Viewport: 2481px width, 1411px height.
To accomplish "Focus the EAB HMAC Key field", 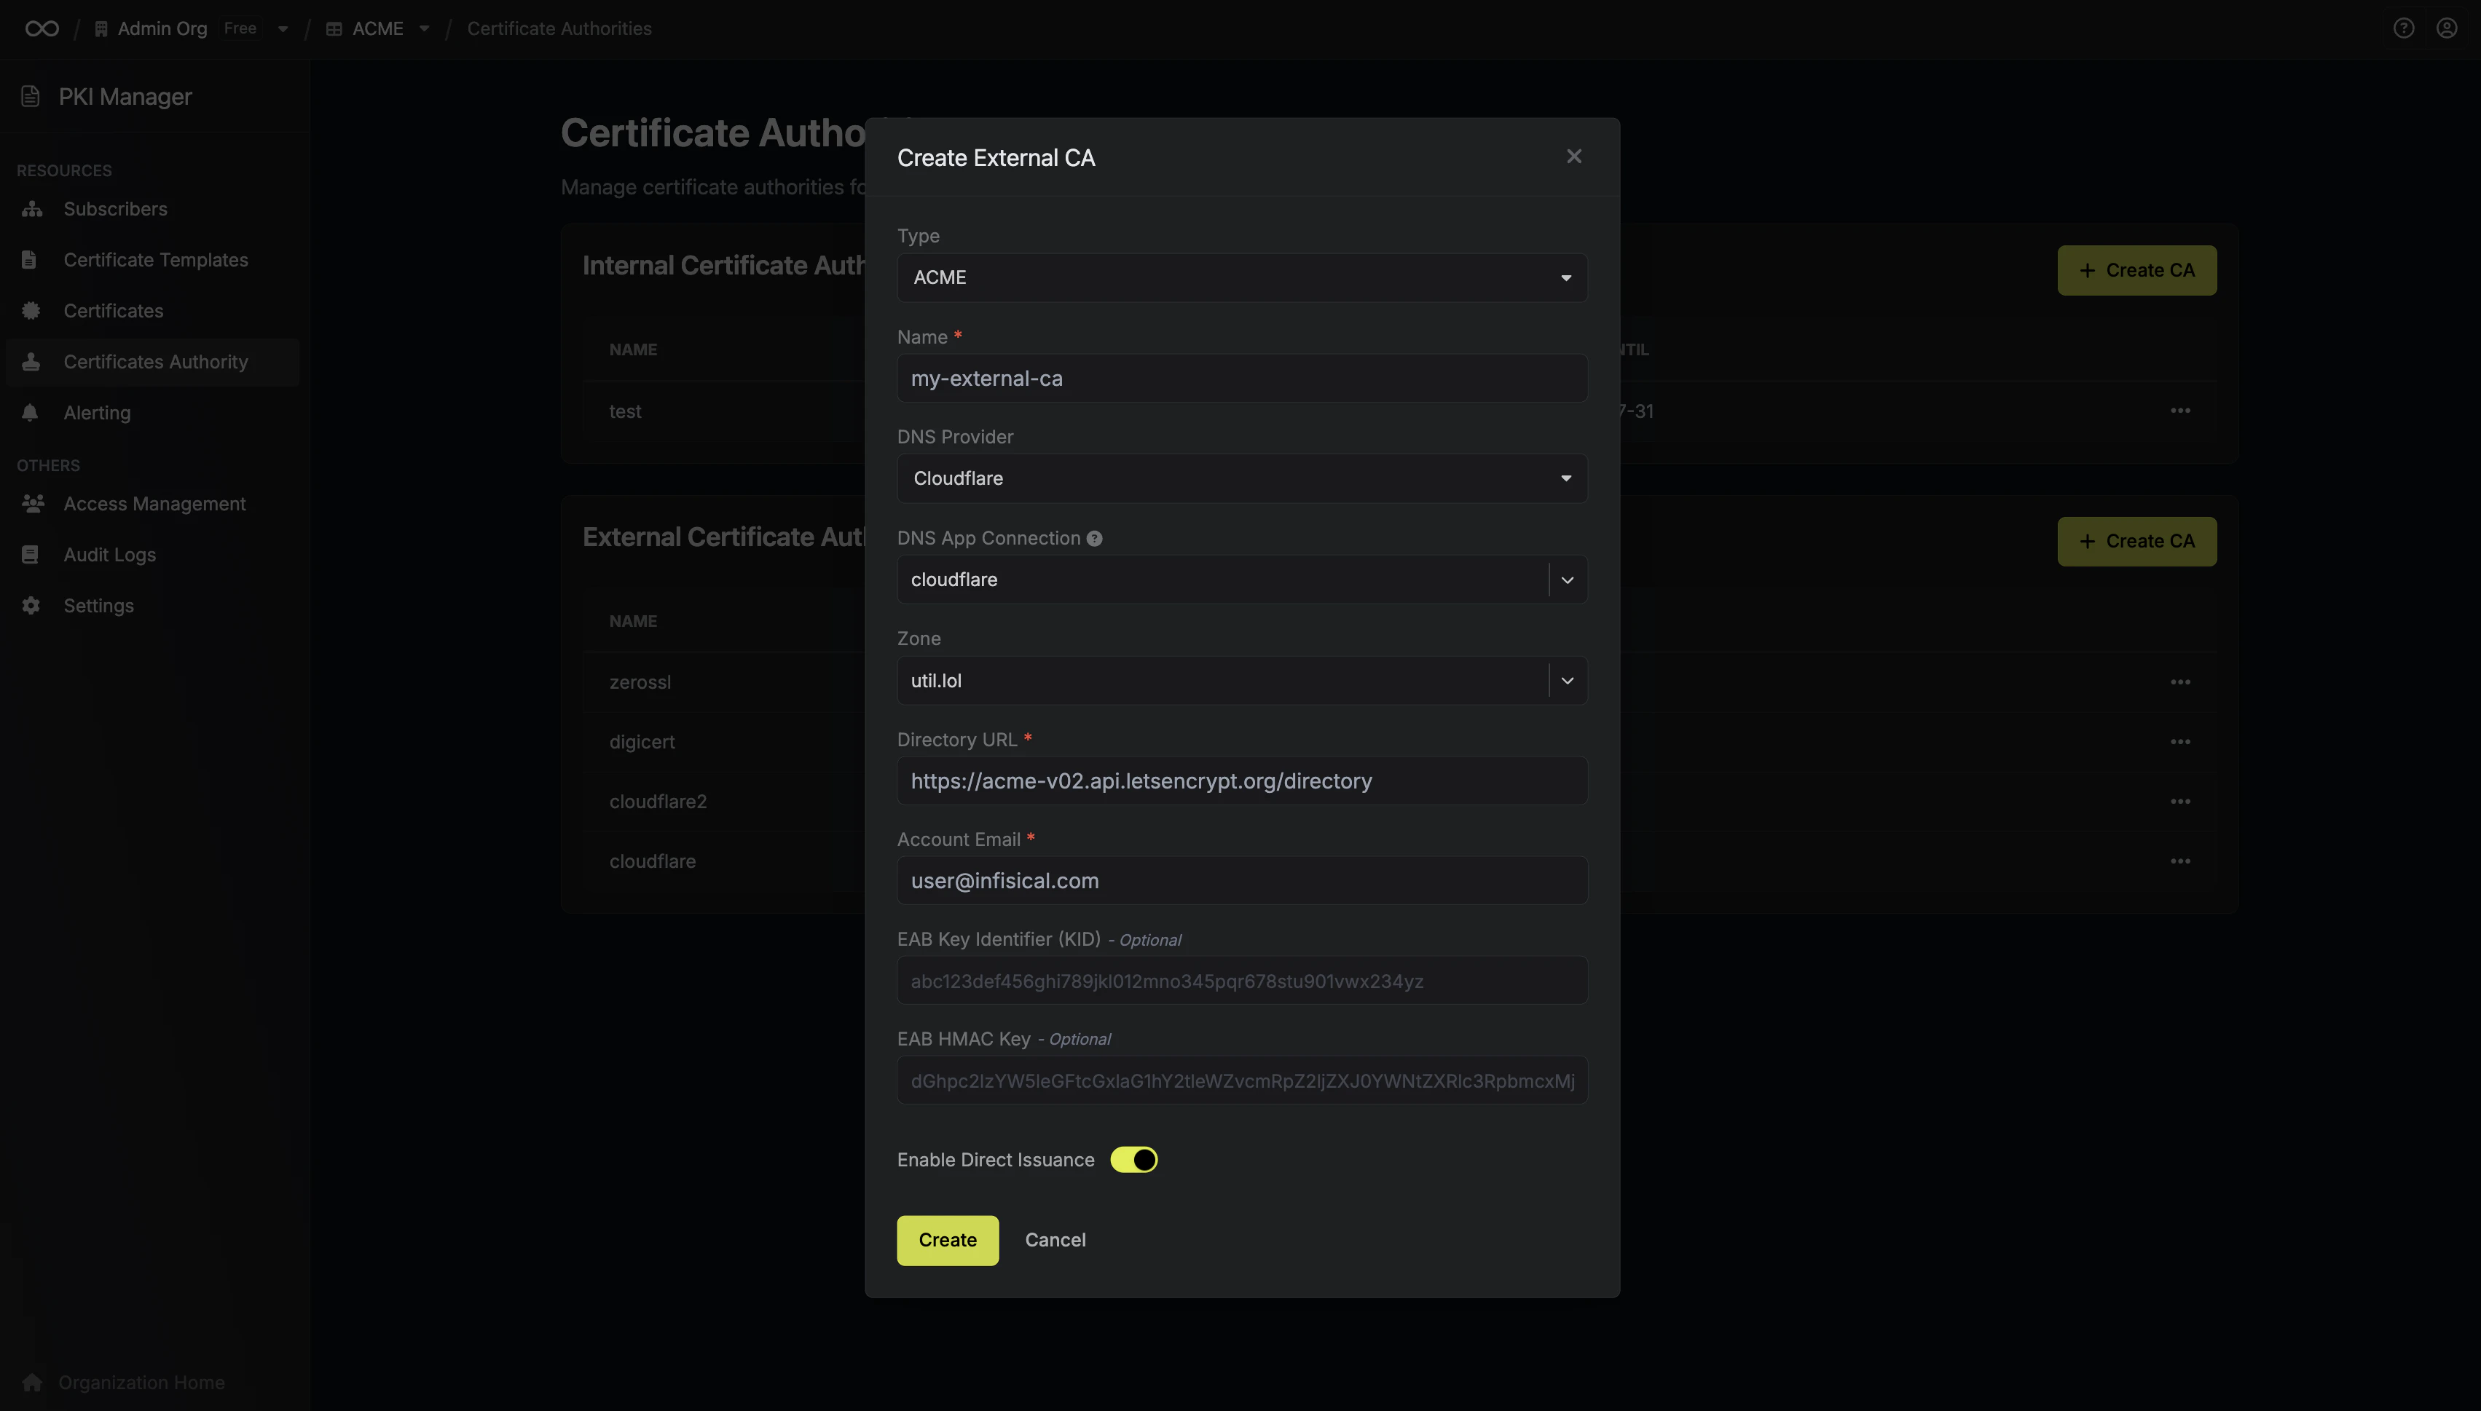I will click(1242, 1080).
